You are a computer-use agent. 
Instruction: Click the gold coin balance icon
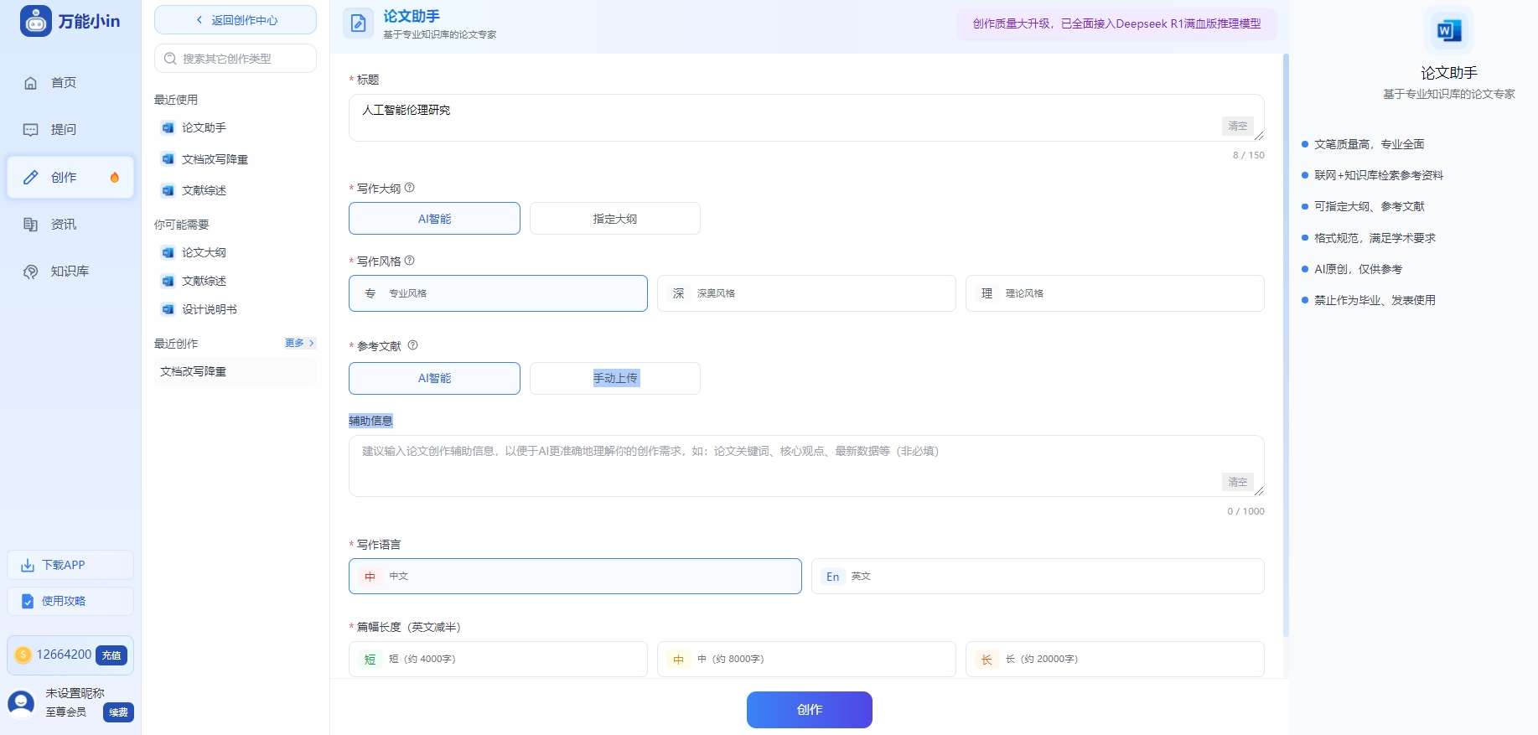point(23,655)
